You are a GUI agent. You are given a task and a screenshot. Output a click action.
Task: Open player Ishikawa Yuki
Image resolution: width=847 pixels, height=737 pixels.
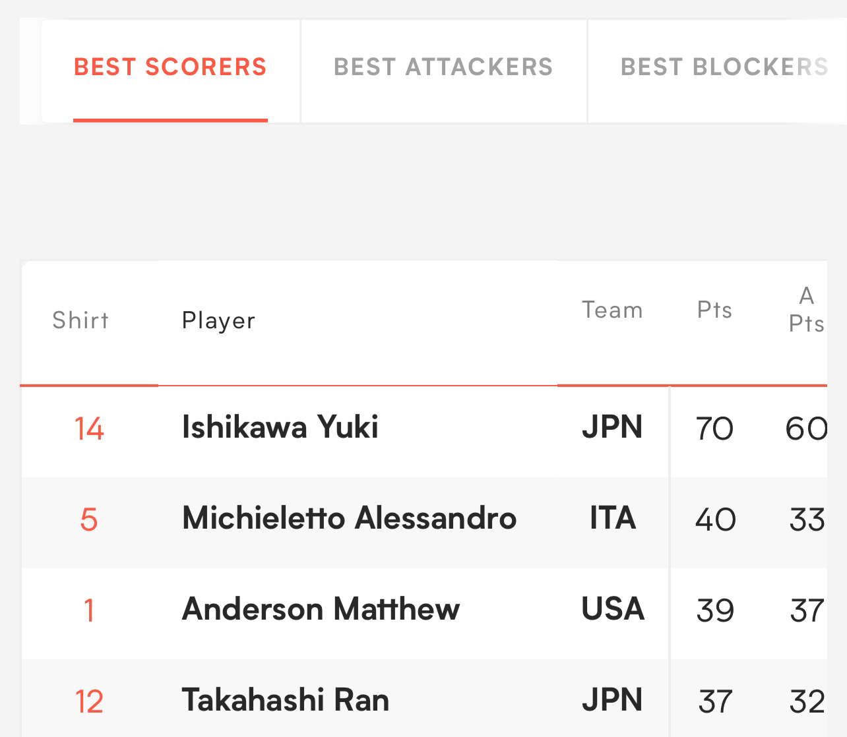(x=280, y=427)
